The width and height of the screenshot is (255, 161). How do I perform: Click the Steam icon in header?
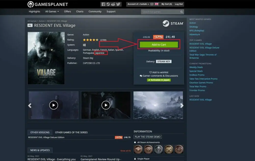point(108,4)
